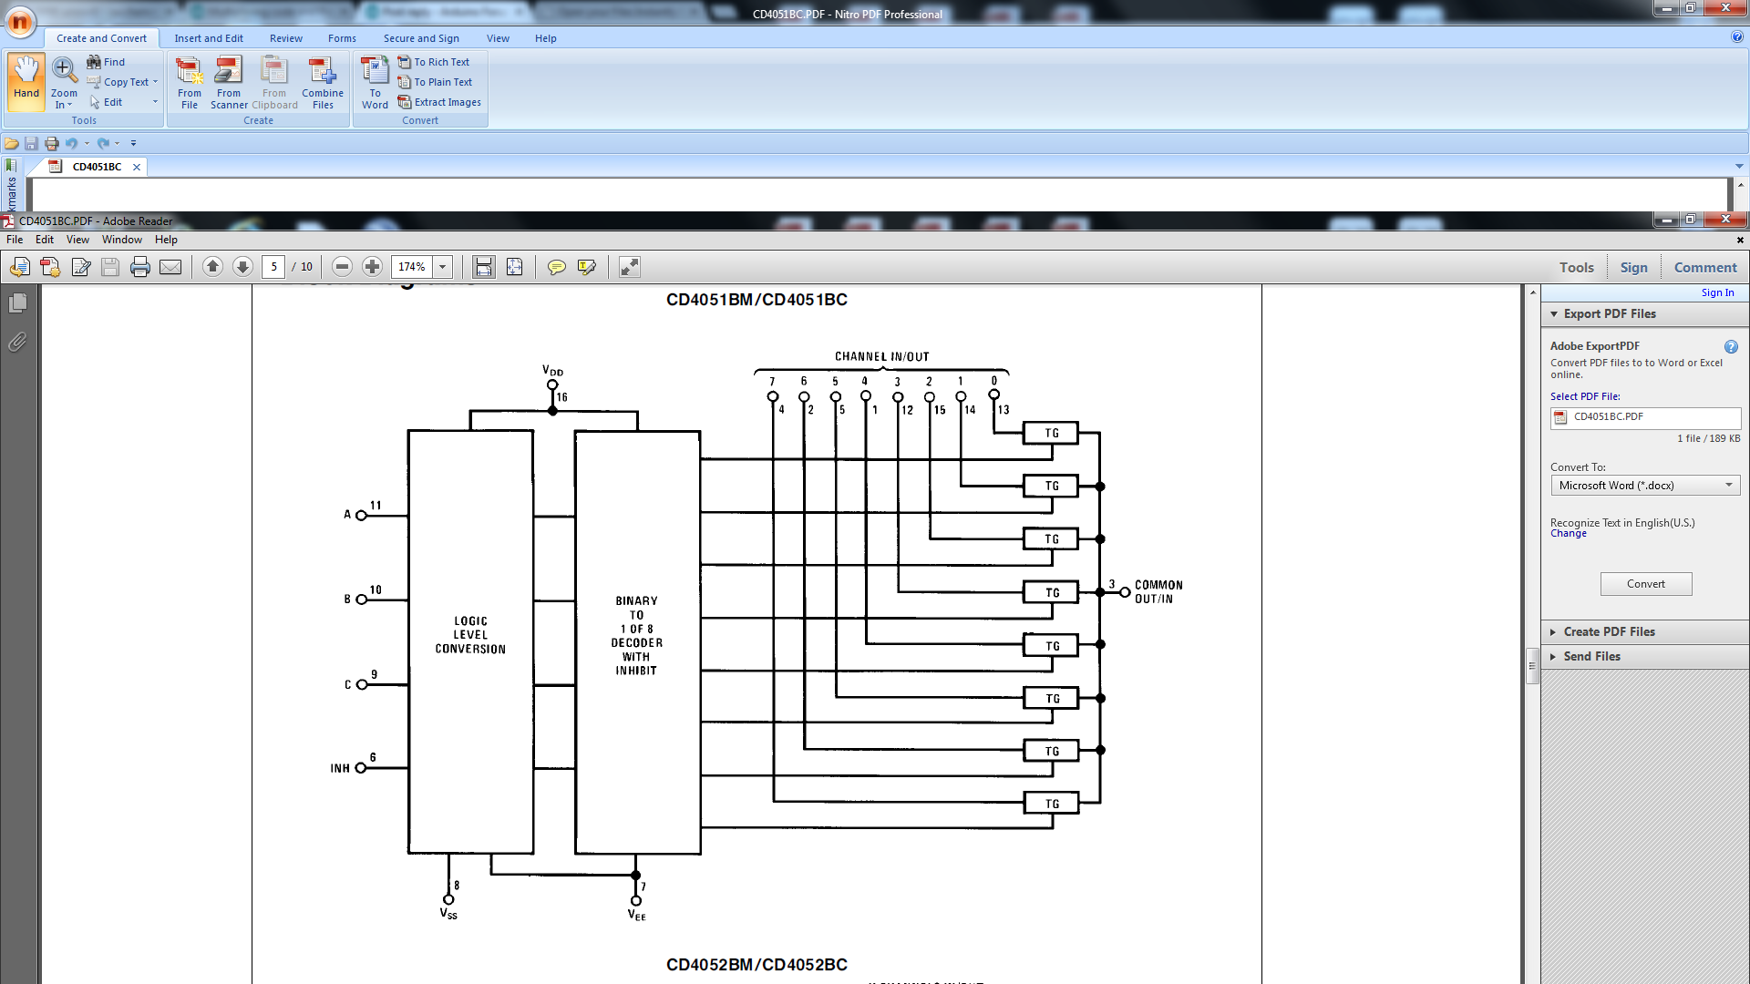
Task: Click the zoom in plus button
Action: (x=372, y=267)
